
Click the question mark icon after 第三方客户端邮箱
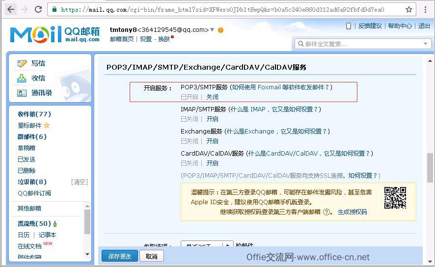click(x=327, y=212)
